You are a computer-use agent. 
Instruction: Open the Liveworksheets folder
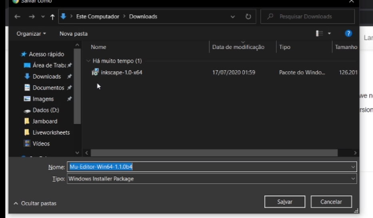tap(51, 132)
